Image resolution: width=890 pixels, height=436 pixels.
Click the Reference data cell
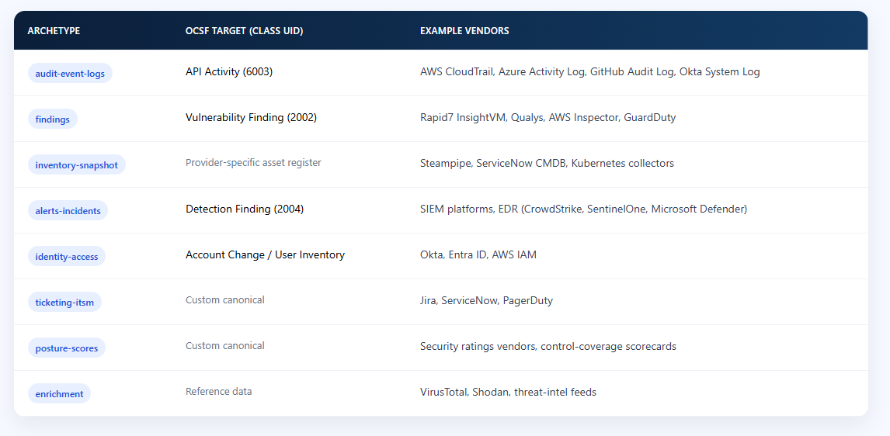218,392
